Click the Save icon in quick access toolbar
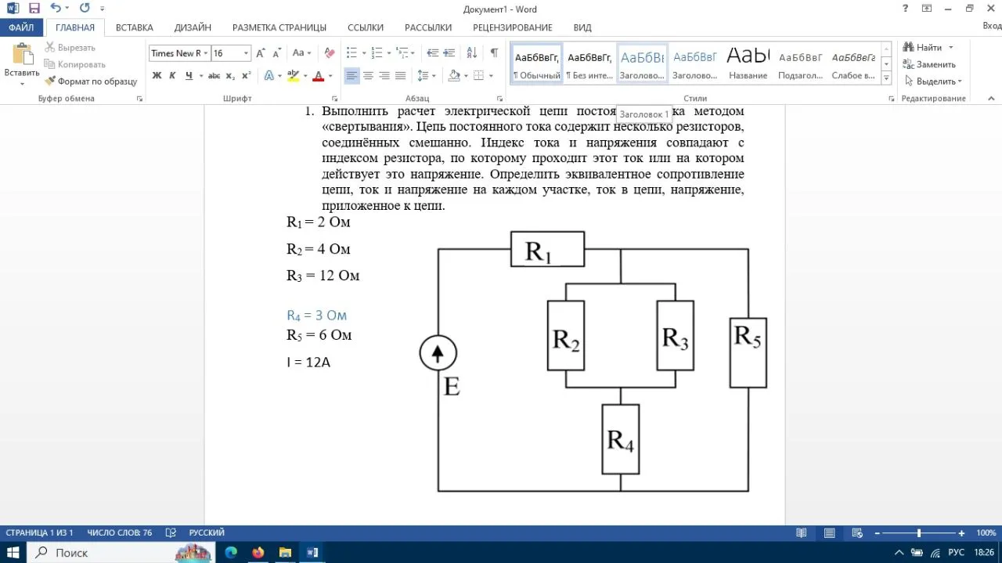The image size is (1002, 563). (34, 9)
